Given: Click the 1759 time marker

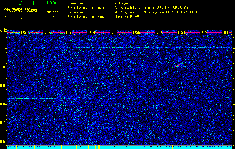Looking at the screenshot, I should 204,32.
